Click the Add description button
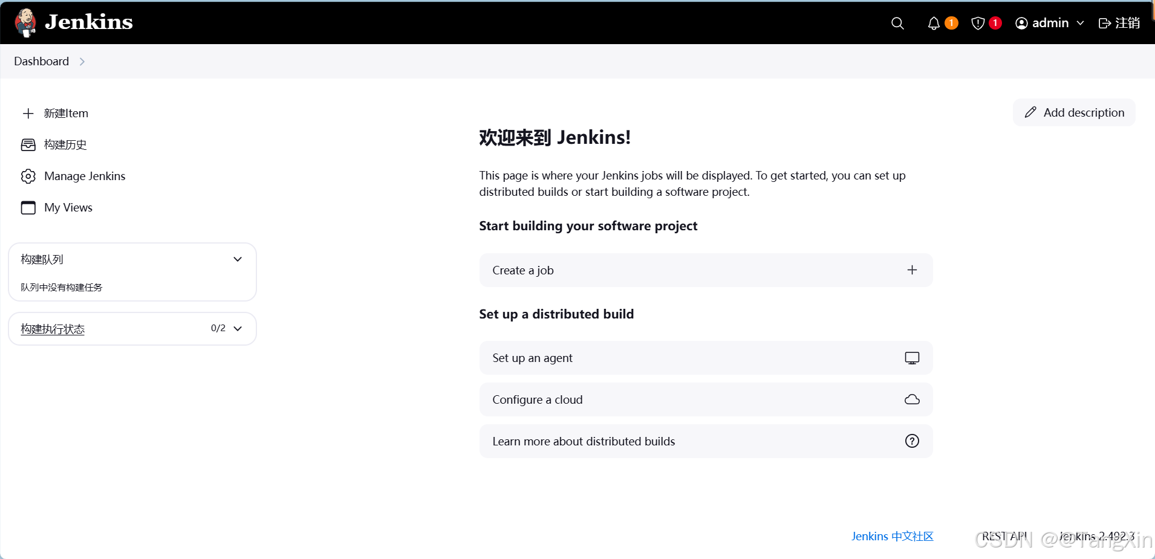This screenshot has width=1155, height=559. click(x=1074, y=112)
